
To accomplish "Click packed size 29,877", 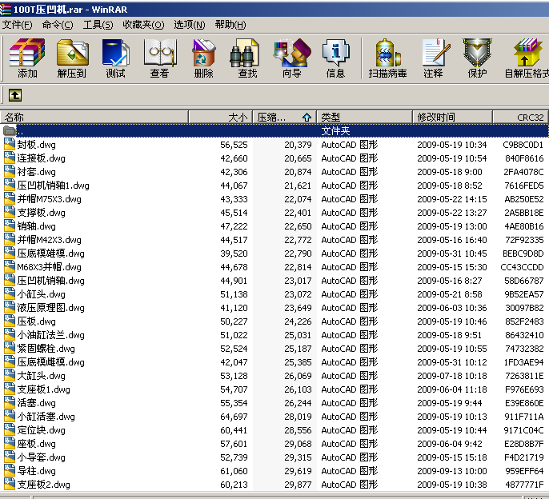I will pyautogui.click(x=298, y=485).
